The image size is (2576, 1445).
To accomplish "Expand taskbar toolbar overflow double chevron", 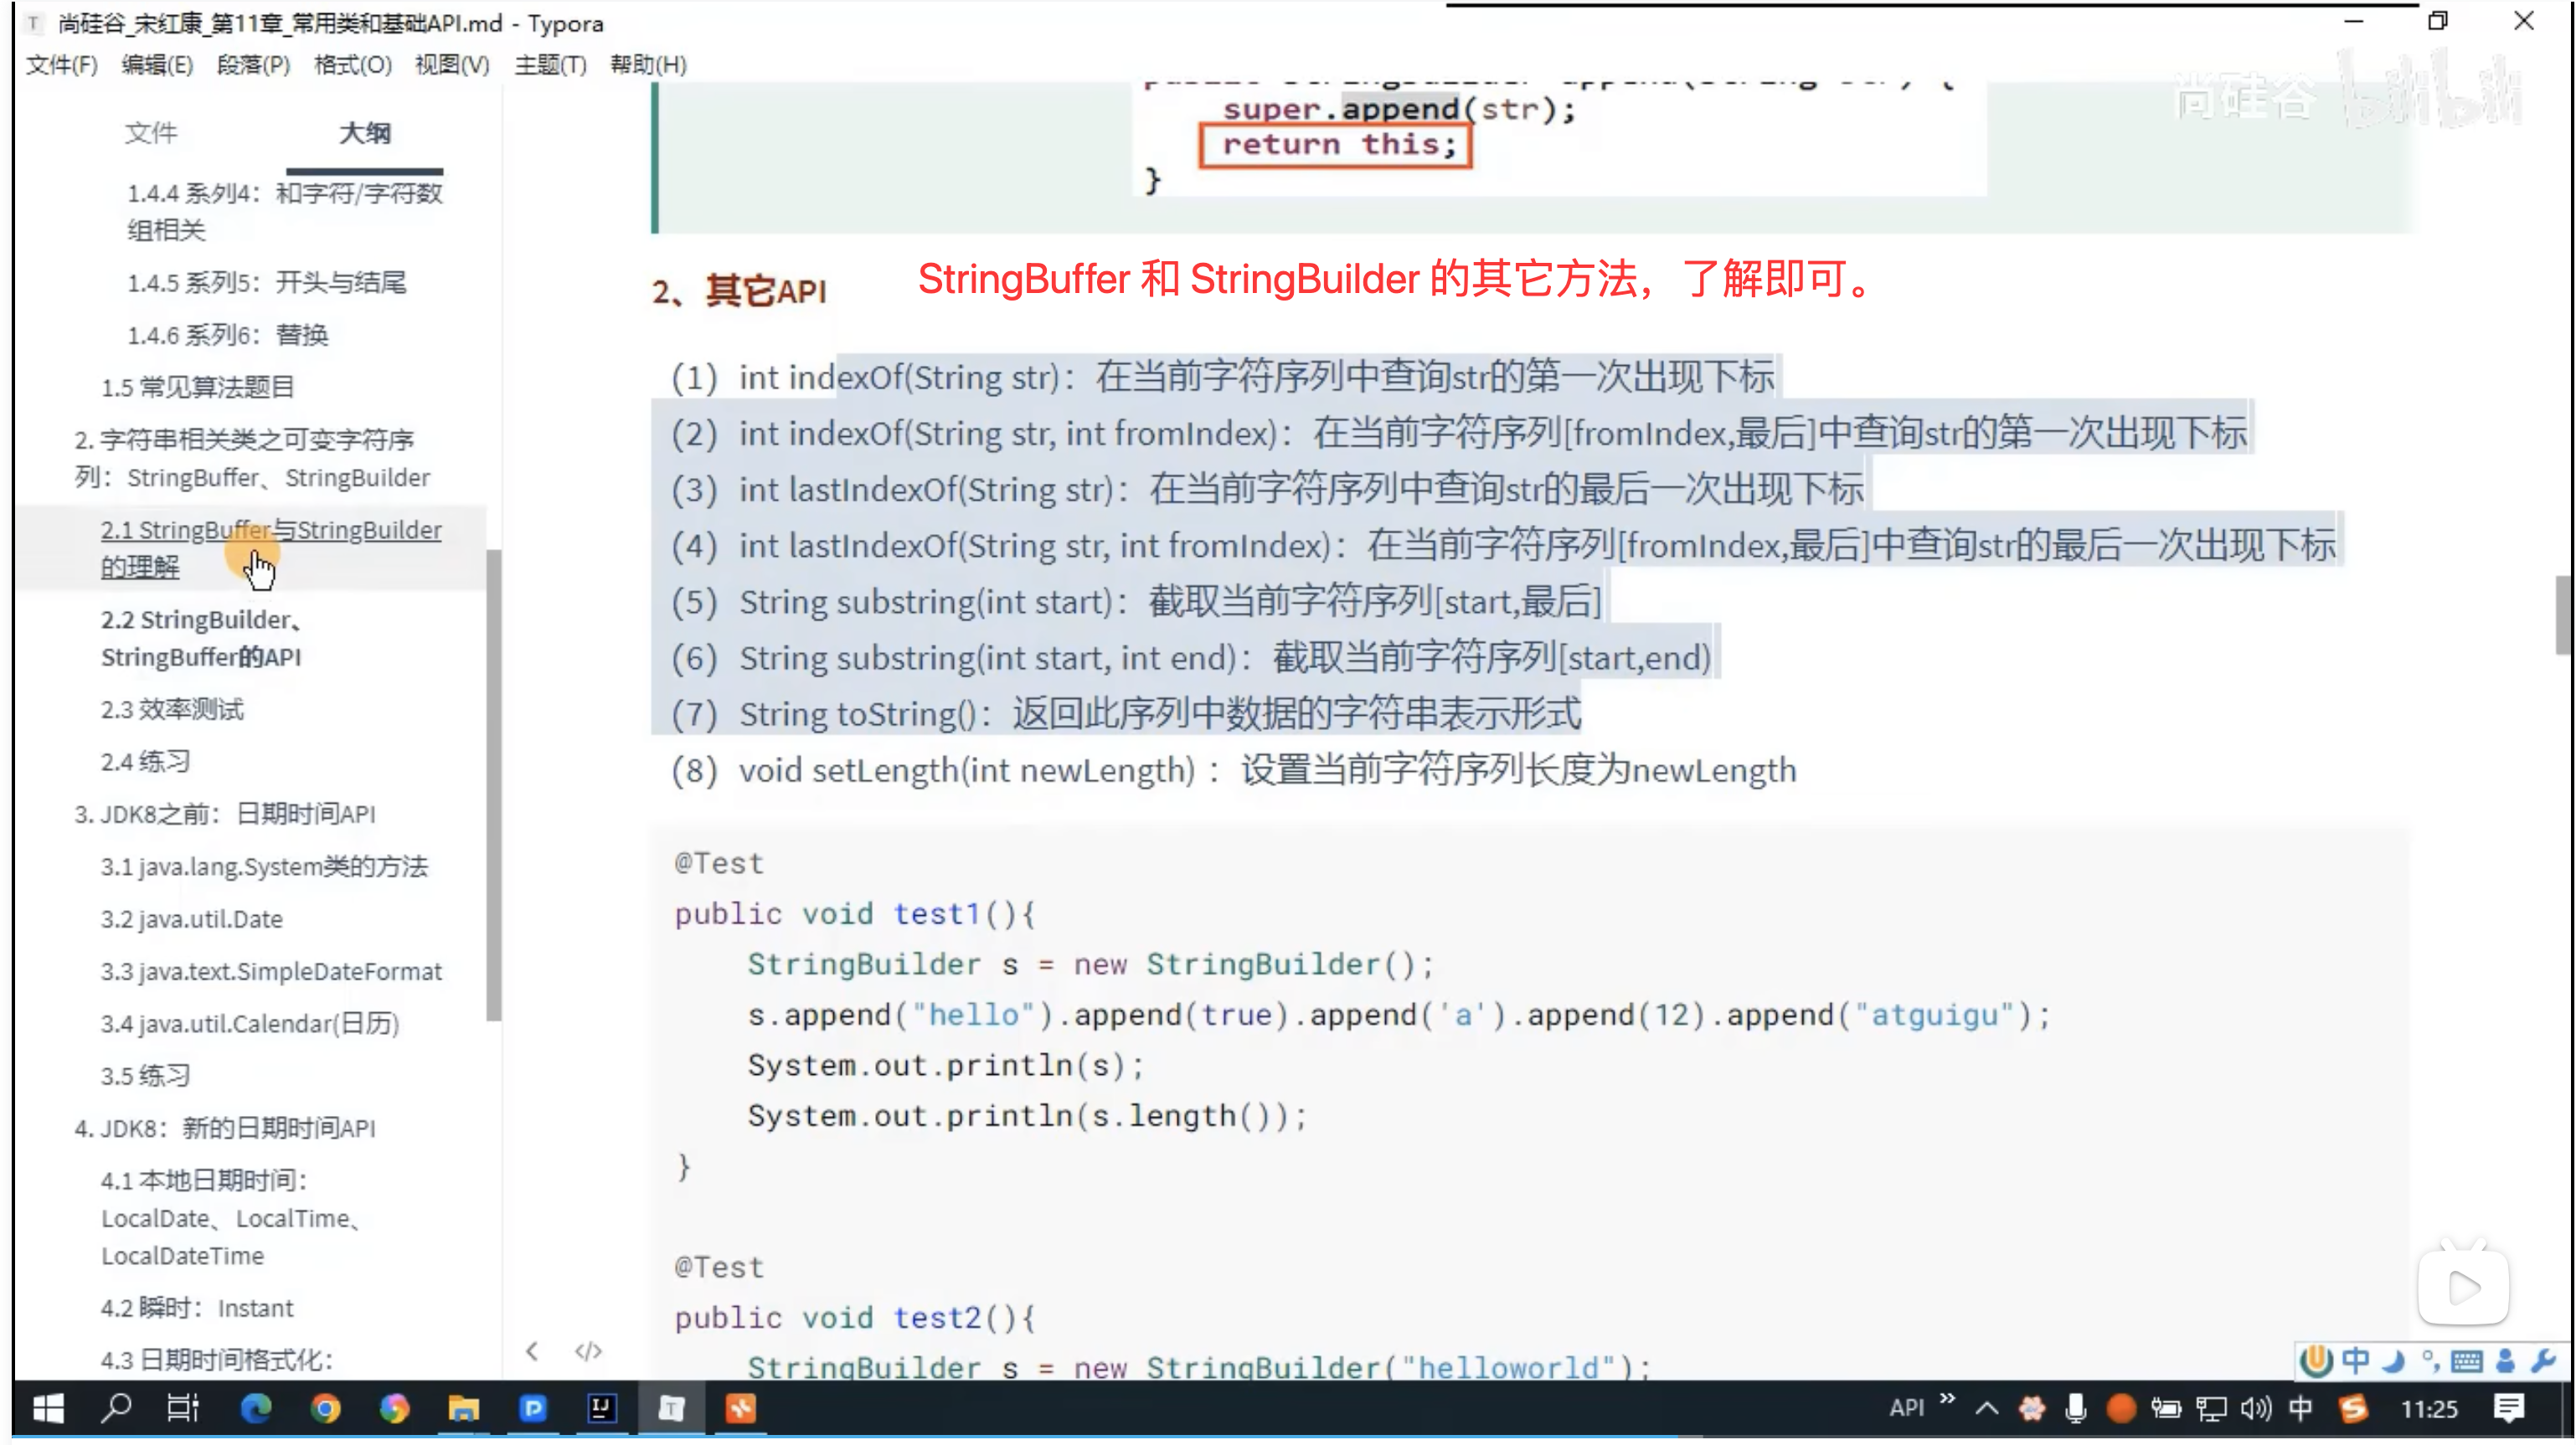I will [1946, 1399].
